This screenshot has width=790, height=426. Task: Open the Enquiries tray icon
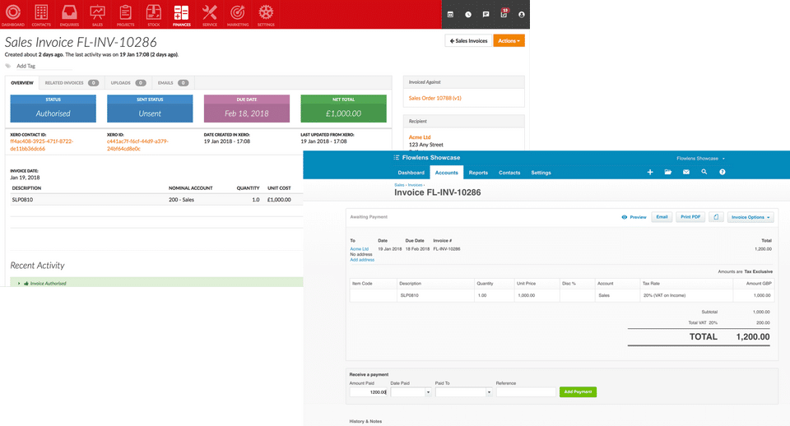69,15
